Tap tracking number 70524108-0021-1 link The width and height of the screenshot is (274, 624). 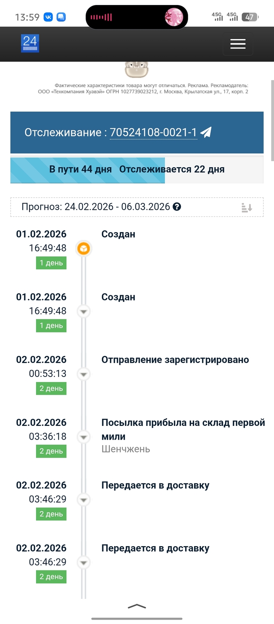[153, 133]
